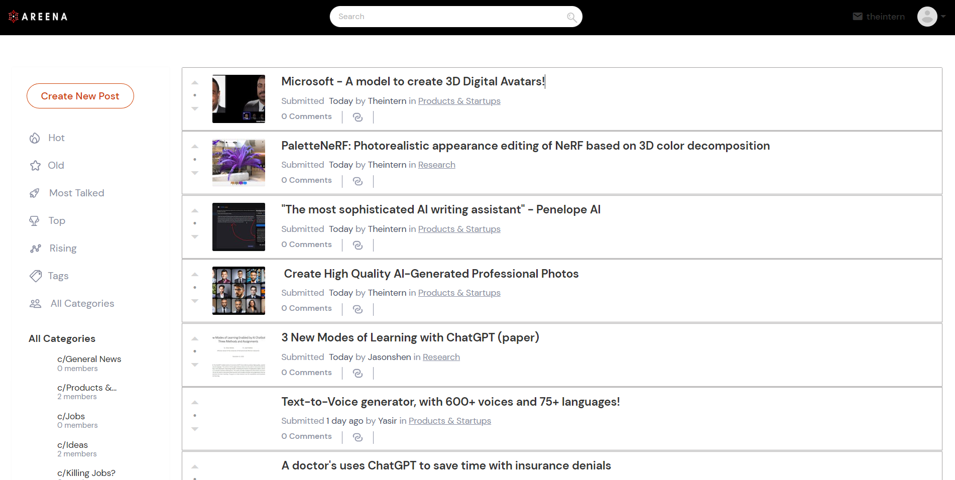Upvote the PaletteNeRF post
The image size is (955, 480).
coord(195,147)
